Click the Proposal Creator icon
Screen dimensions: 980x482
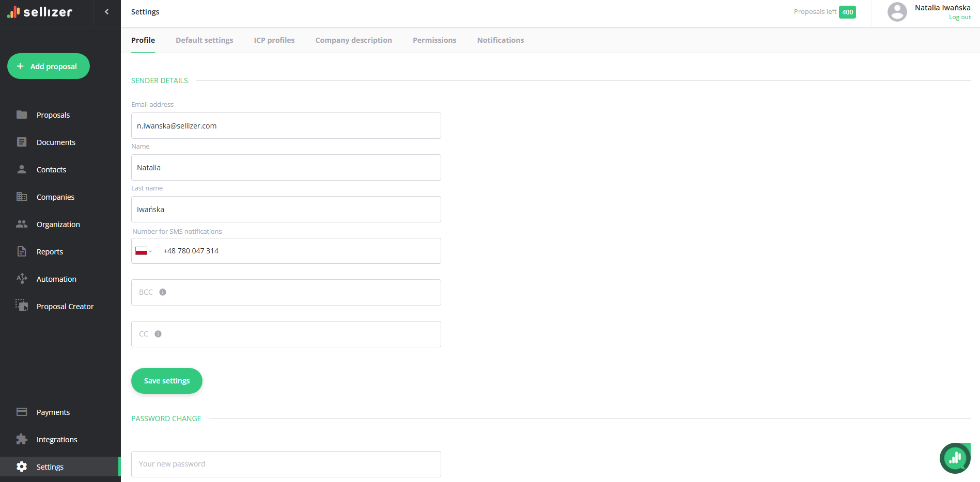click(x=22, y=306)
